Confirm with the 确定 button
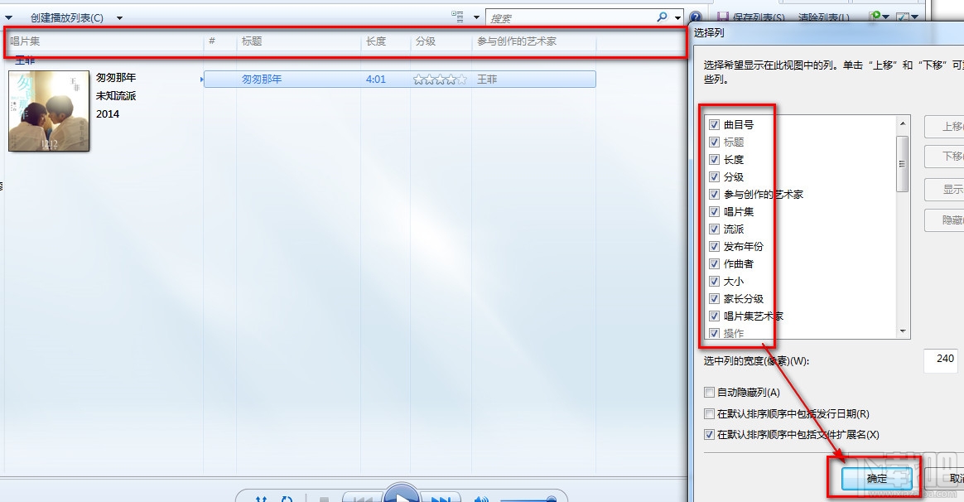 pos(877,478)
